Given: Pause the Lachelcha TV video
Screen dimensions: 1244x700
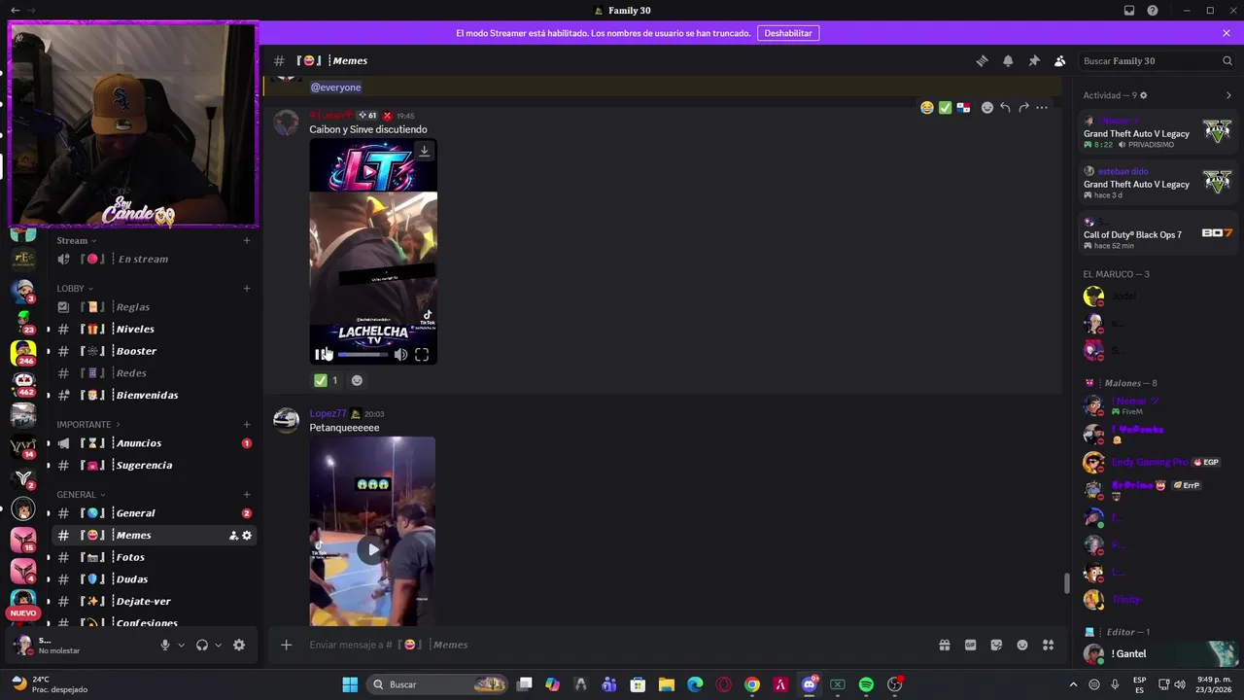Looking at the screenshot, I should click(321, 355).
